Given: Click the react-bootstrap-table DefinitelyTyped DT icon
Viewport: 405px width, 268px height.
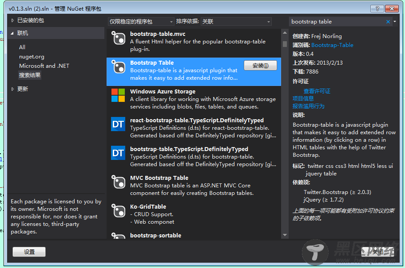Looking at the screenshot, I should pos(118,124).
